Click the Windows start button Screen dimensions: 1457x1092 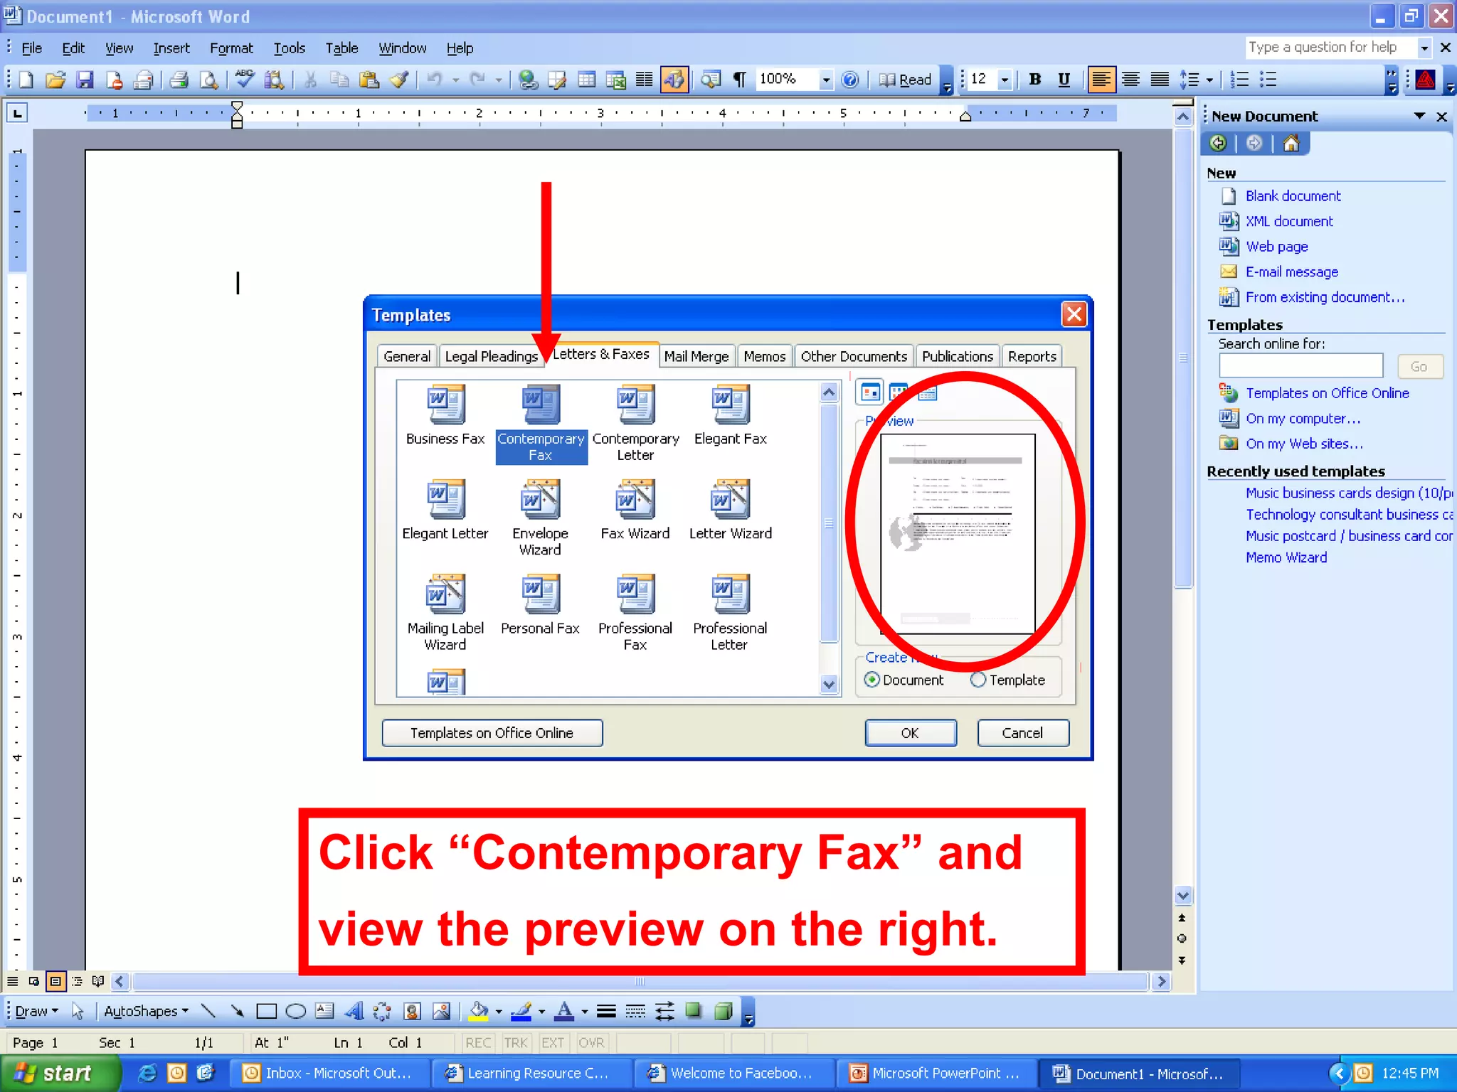coord(60,1074)
